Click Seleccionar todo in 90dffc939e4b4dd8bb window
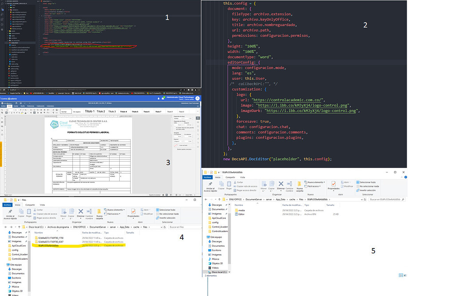Viewport: 454px width, 296px height. coord(368,182)
